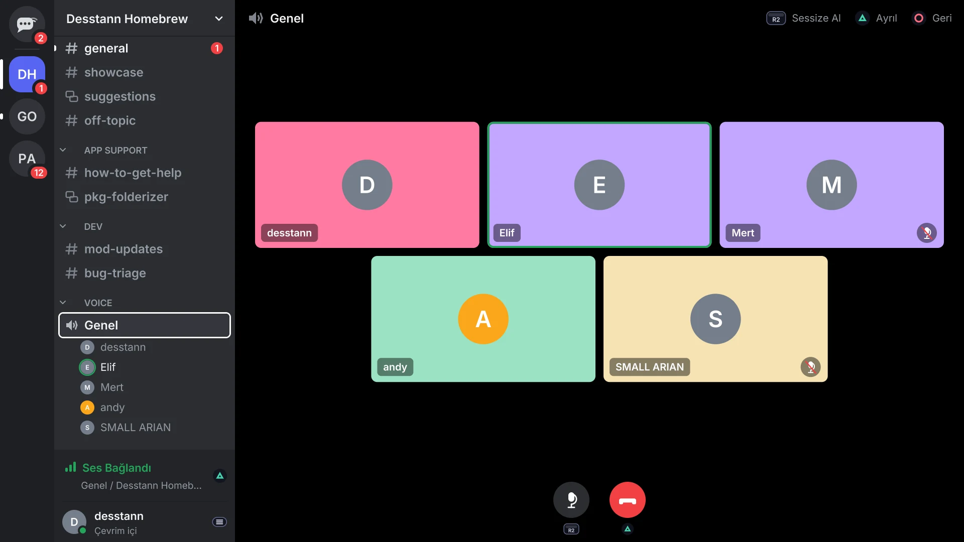964x542 pixels.
Task: Open how-to-get-help channel
Action: tap(145, 173)
